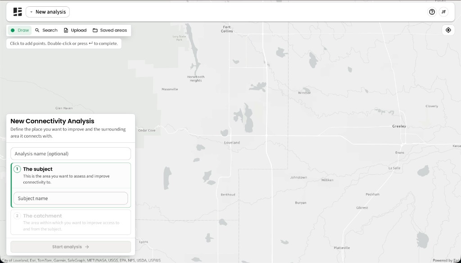The width and height of the screenshot is (461, 263).
Task: Click the Windsor map label
Action: pyautogui.click(x=304, y=93)
